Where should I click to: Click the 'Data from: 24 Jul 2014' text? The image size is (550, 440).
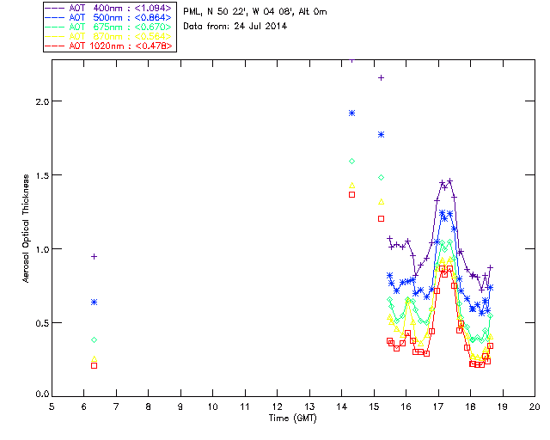tap(235, 27)
